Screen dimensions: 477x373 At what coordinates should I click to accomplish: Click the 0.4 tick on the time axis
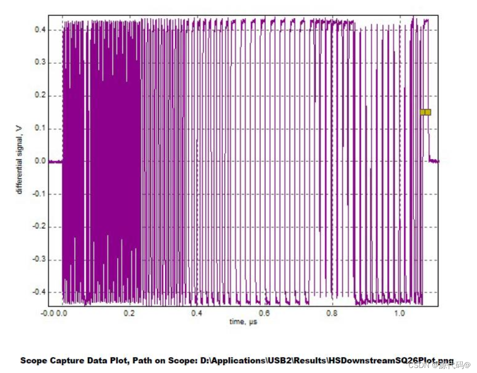(197, 314)
